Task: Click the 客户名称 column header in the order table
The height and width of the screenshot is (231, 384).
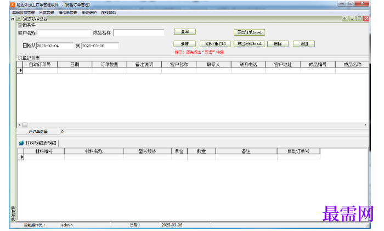Action: point(179,64)
